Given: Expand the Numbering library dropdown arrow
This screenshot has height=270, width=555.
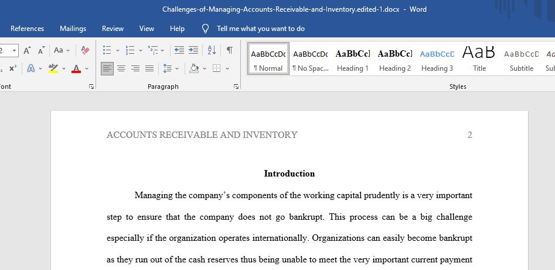Looking at the screenshot, I should pos(141,50).
